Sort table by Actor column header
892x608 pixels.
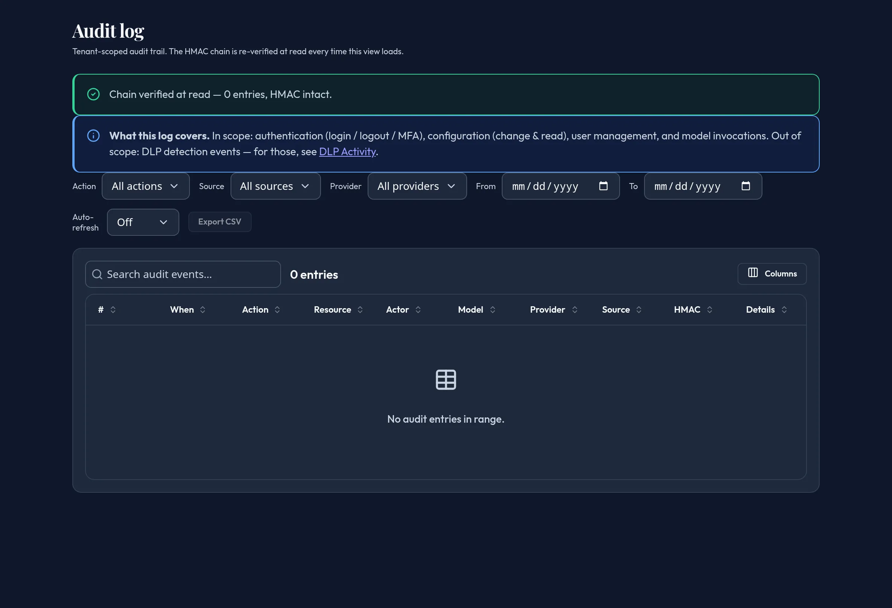click(397, 310)
